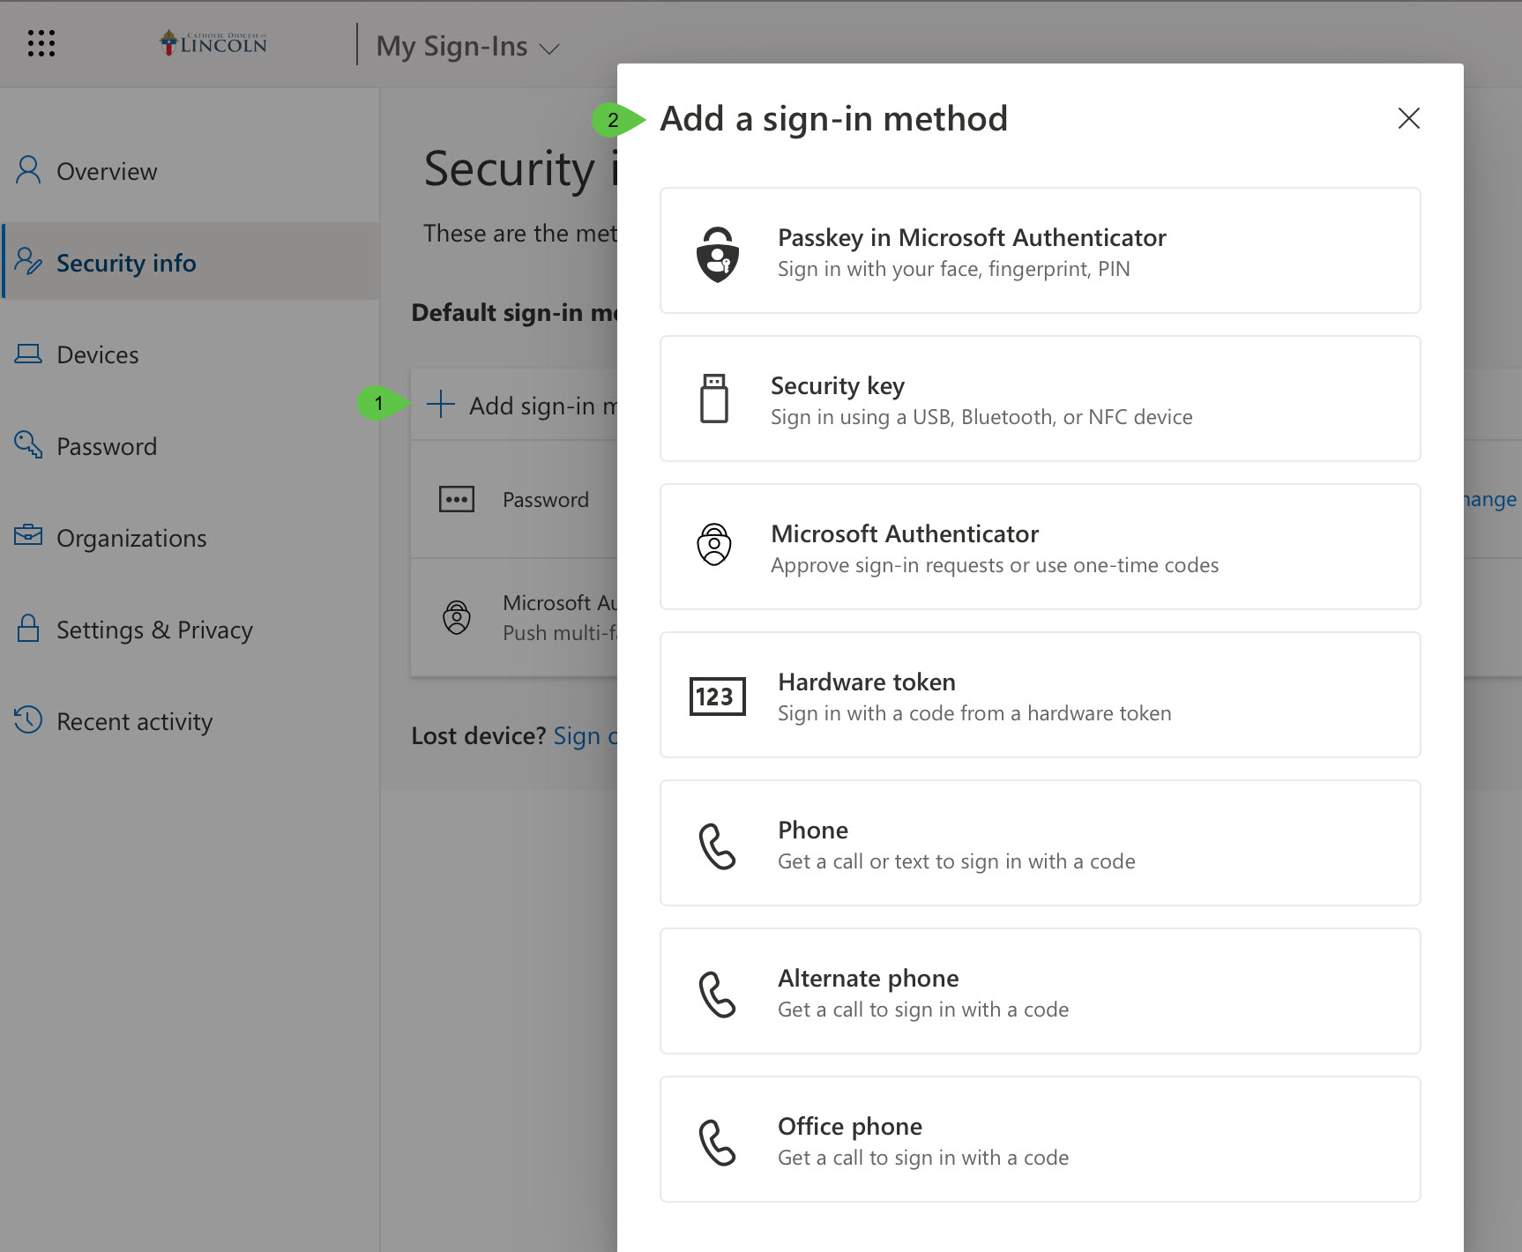
Task: Choose the Hardware token option
Action: [1040, 695]
